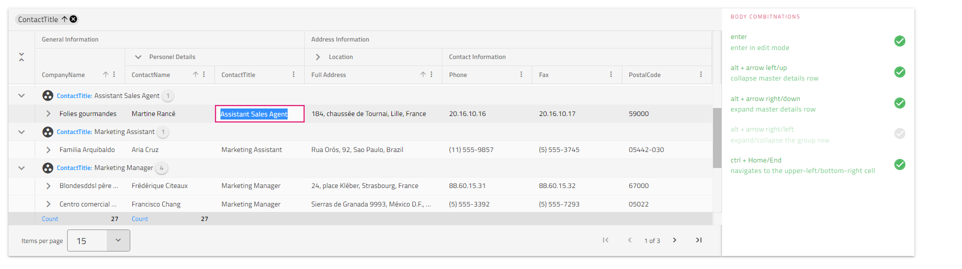Toggle the 'collapse master details row' checkmark
Image resolution: width=962 pixels, height=269 pixels.
point(899,72)
